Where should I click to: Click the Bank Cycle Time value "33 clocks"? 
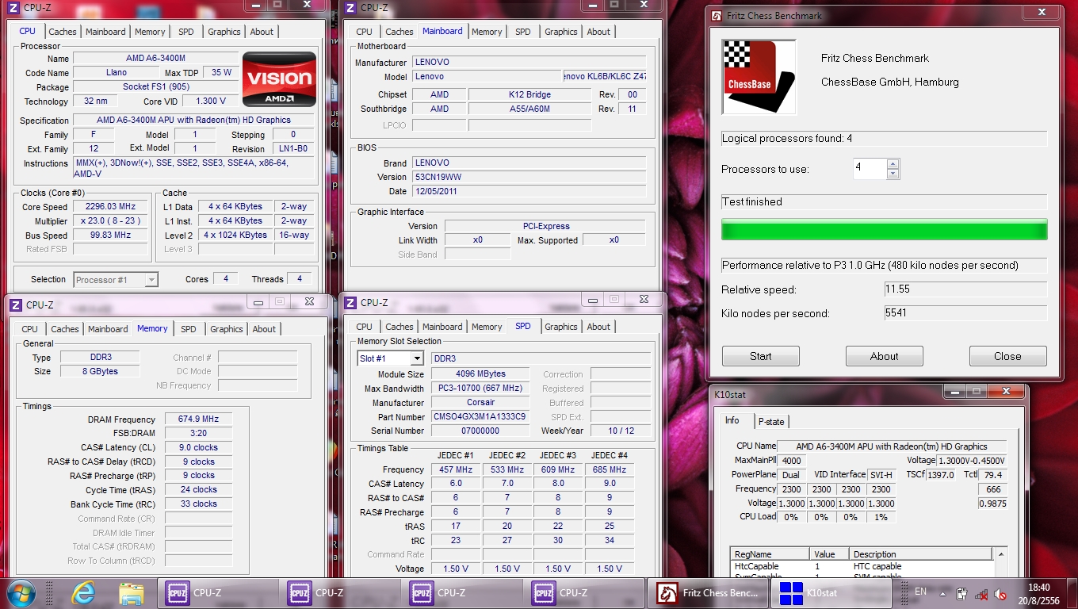pos(199,504)
